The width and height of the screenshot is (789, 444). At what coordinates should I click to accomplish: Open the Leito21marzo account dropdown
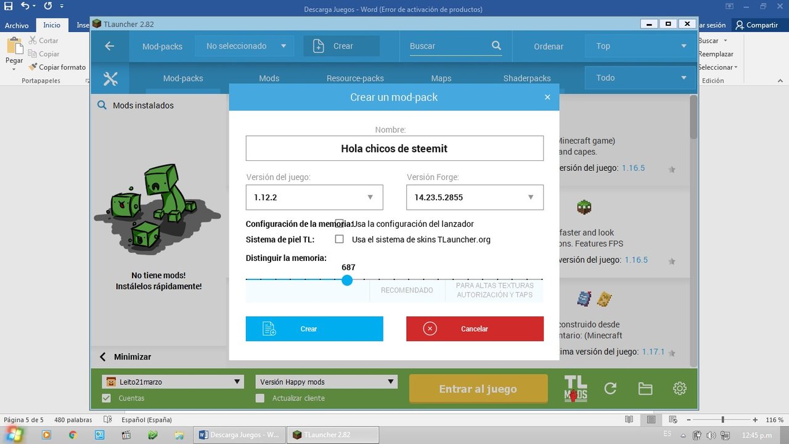click(173, 382)
